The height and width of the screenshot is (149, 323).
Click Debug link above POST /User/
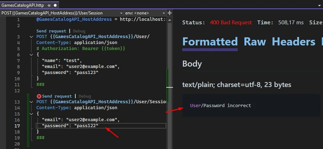(79, 31)
